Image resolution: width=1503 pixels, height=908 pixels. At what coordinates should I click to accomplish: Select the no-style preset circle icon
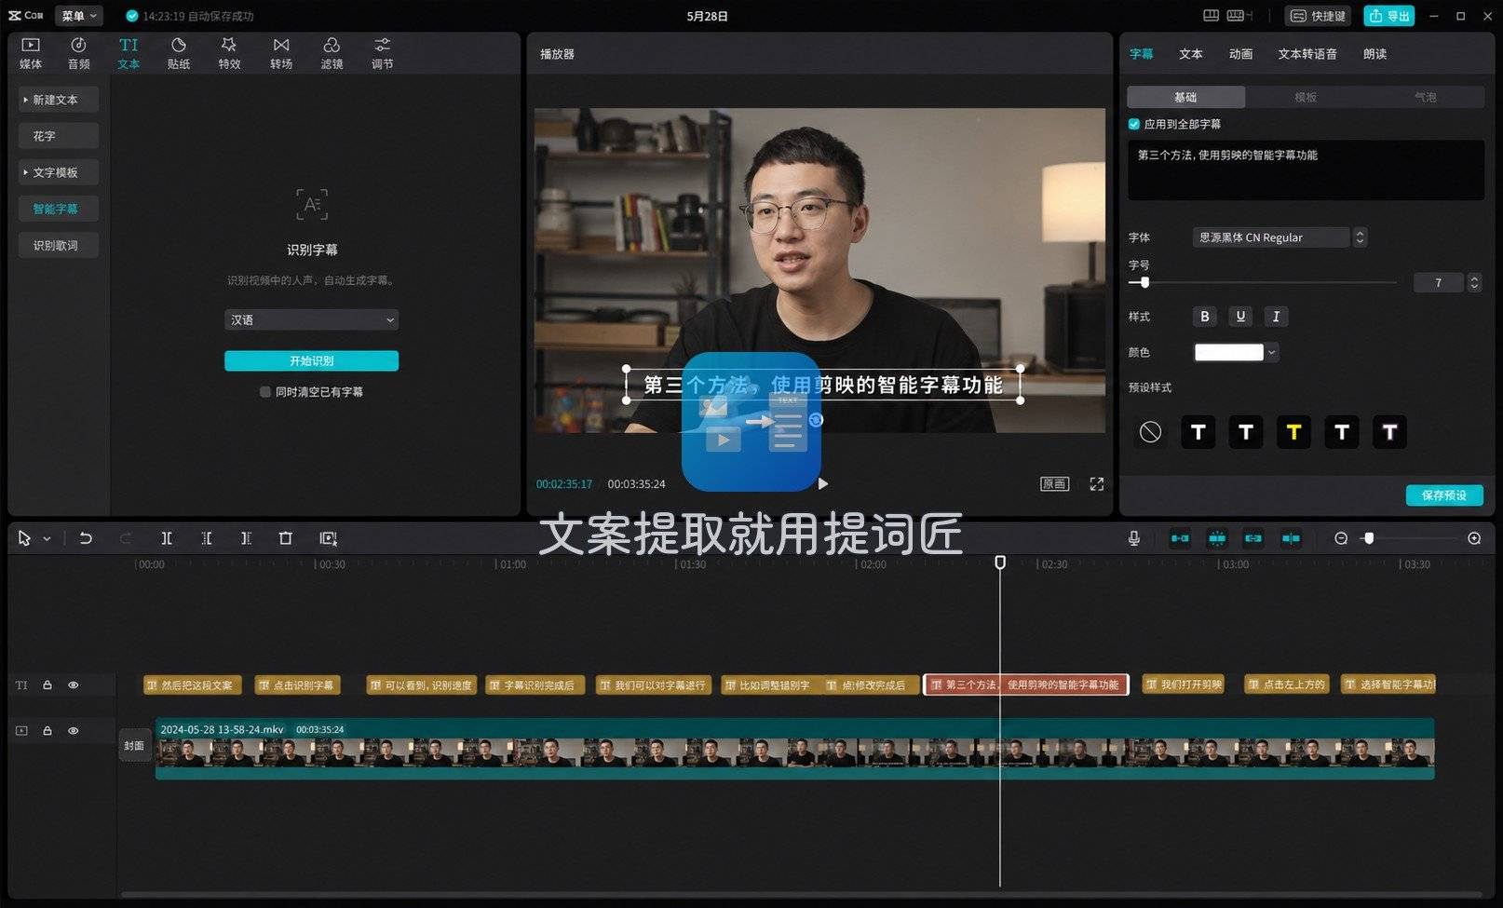coord(1150,432)
